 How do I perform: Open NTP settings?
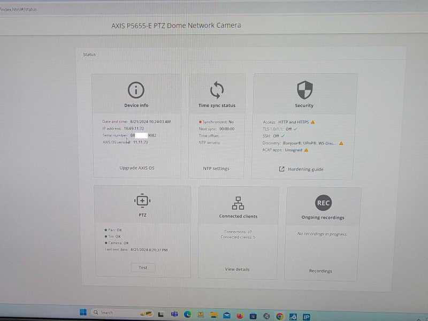point(216,169)
